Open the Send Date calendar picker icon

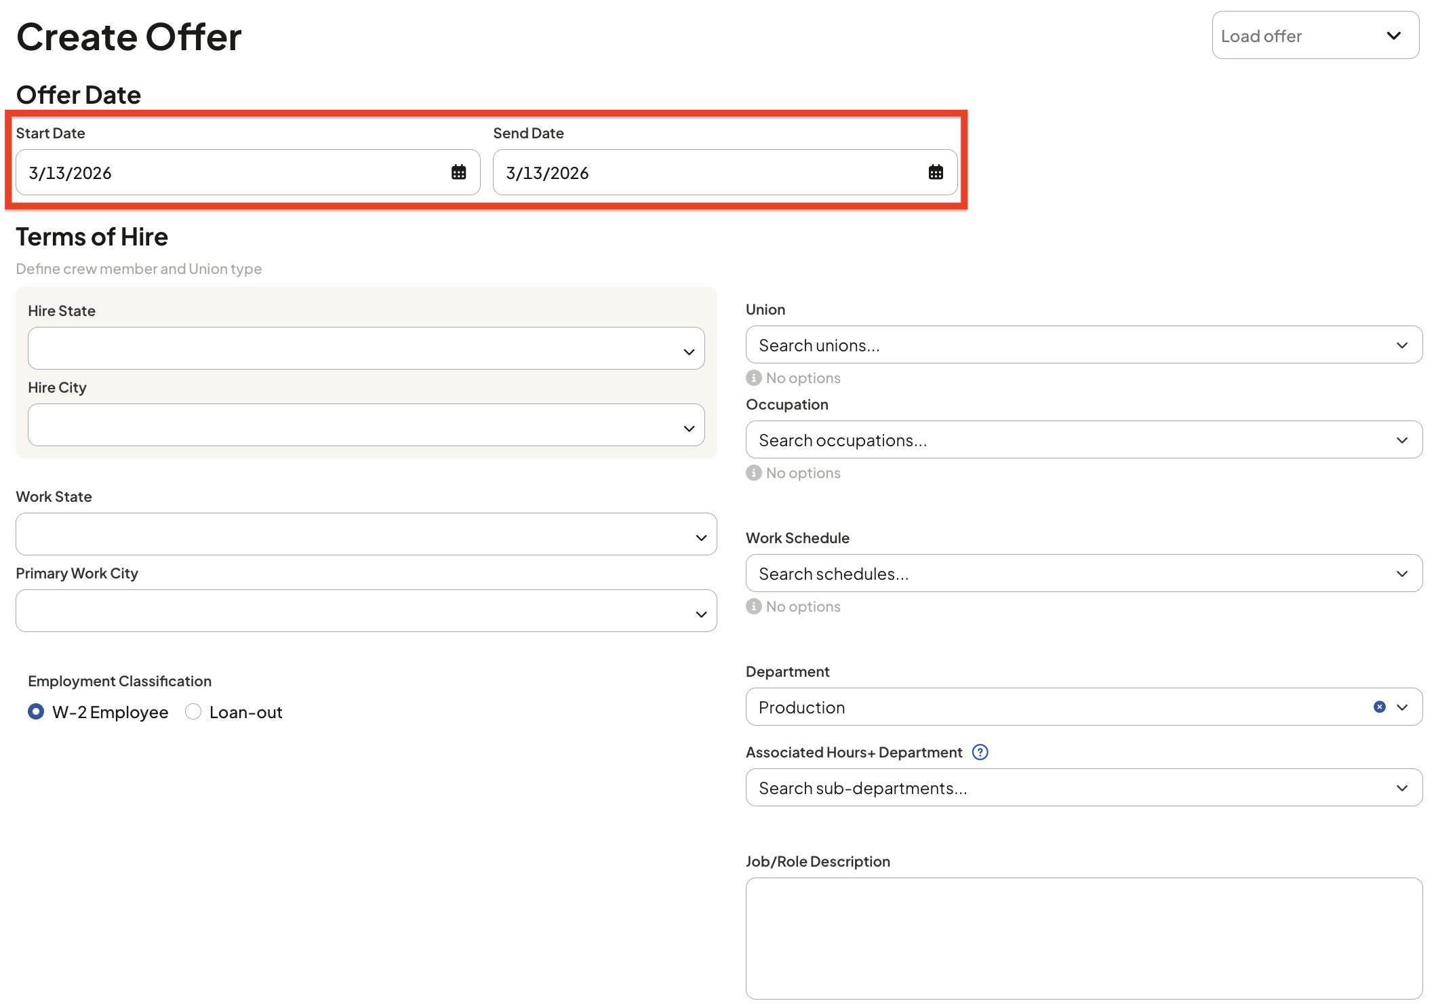[936, 172]
